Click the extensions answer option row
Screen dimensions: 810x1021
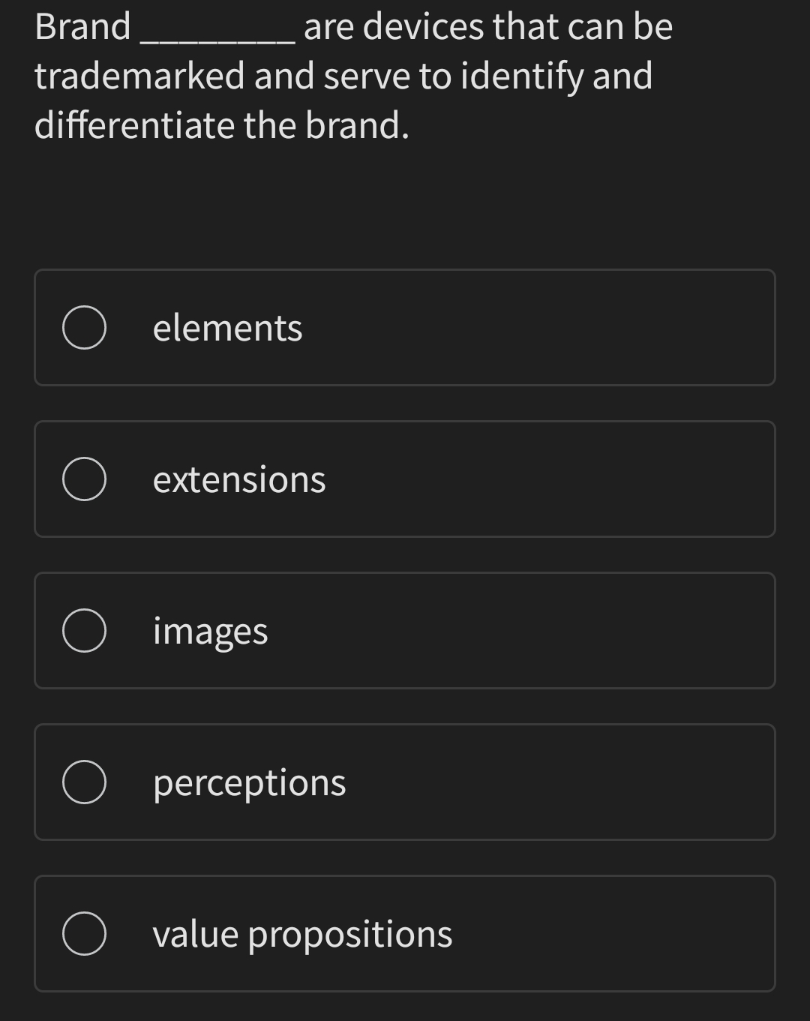(x=405, y=479)
